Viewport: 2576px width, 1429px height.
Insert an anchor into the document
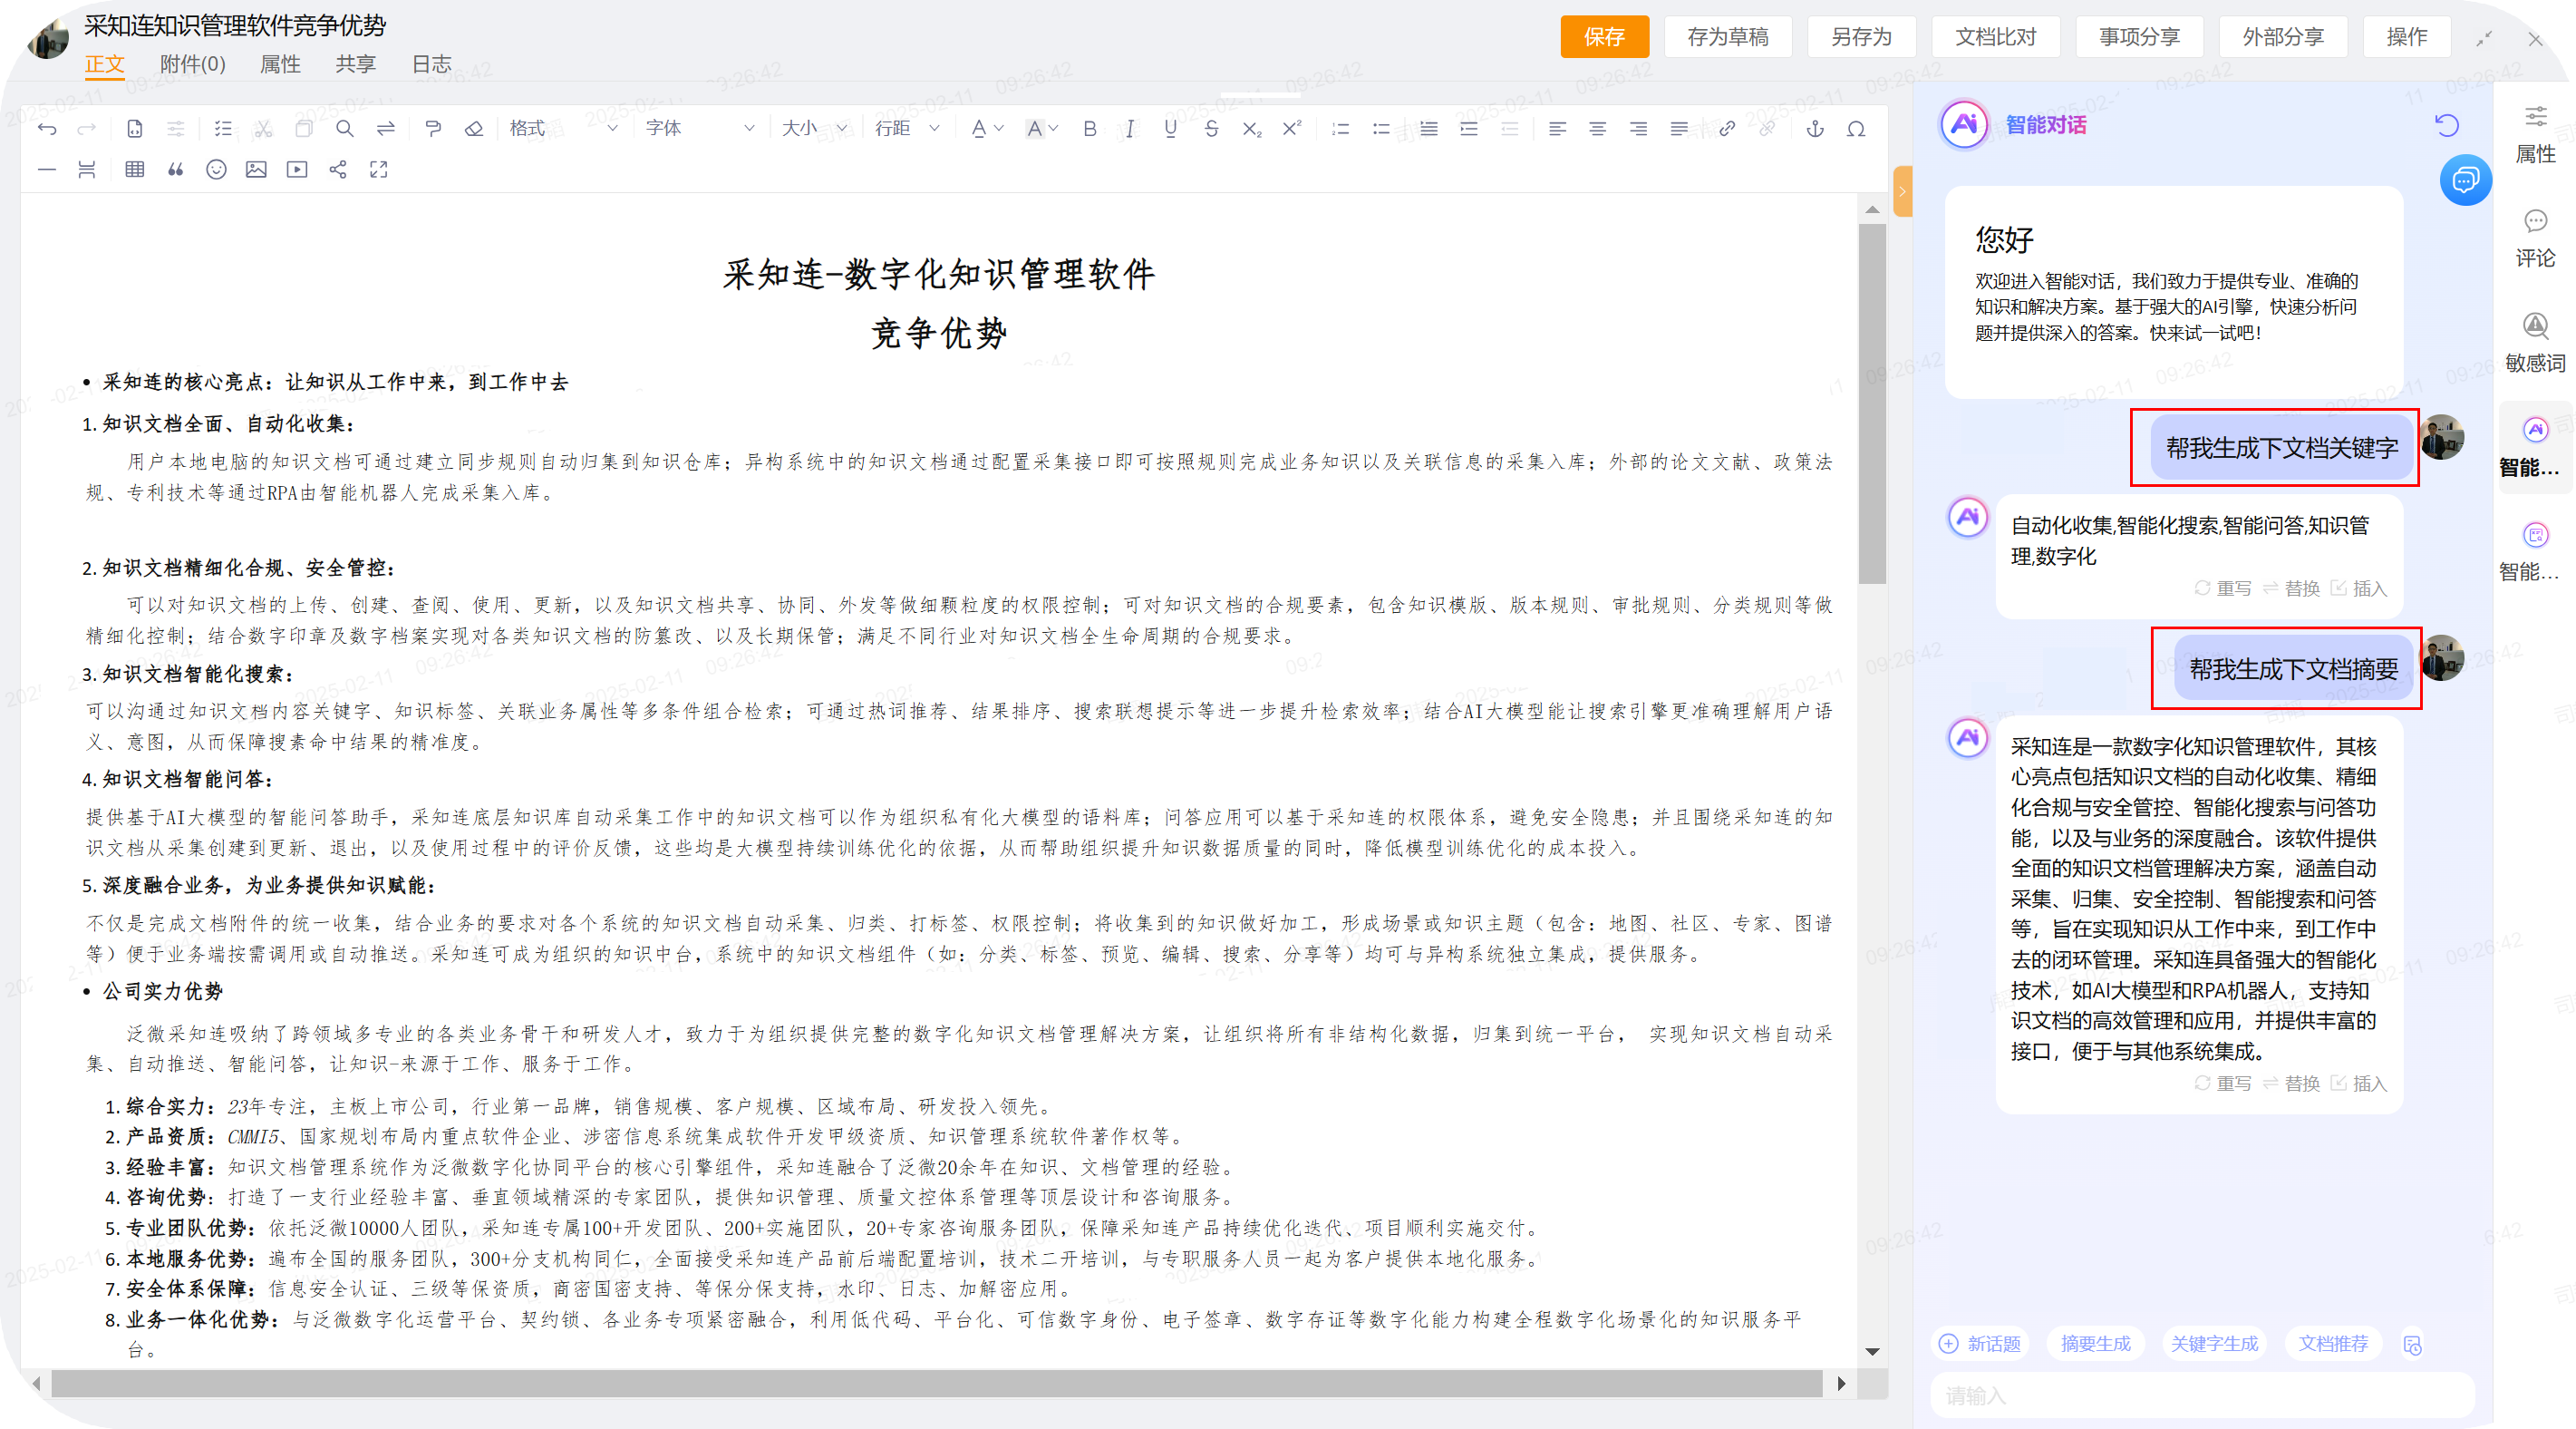coord(1815,129)
